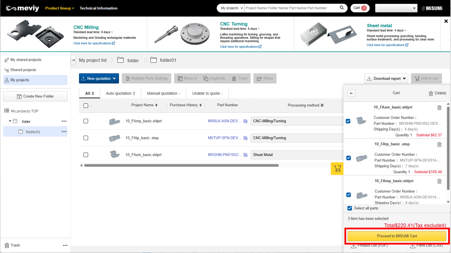Image resolution: width=451 pixels, height=253 pixels.
Task: Uncheck Select all parts checkbox
Action: tap(350, 208)
